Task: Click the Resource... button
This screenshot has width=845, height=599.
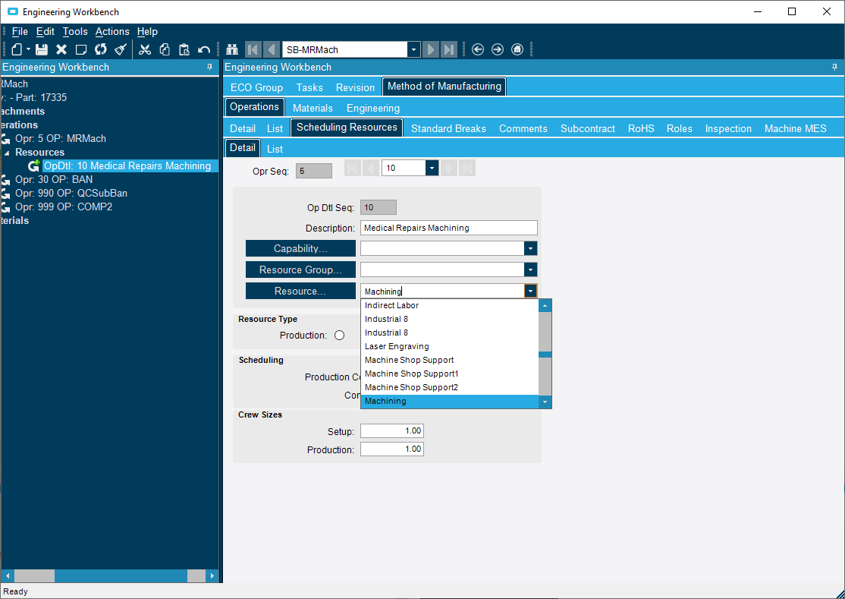Action: pyautogui.click(x=300, y=291)
